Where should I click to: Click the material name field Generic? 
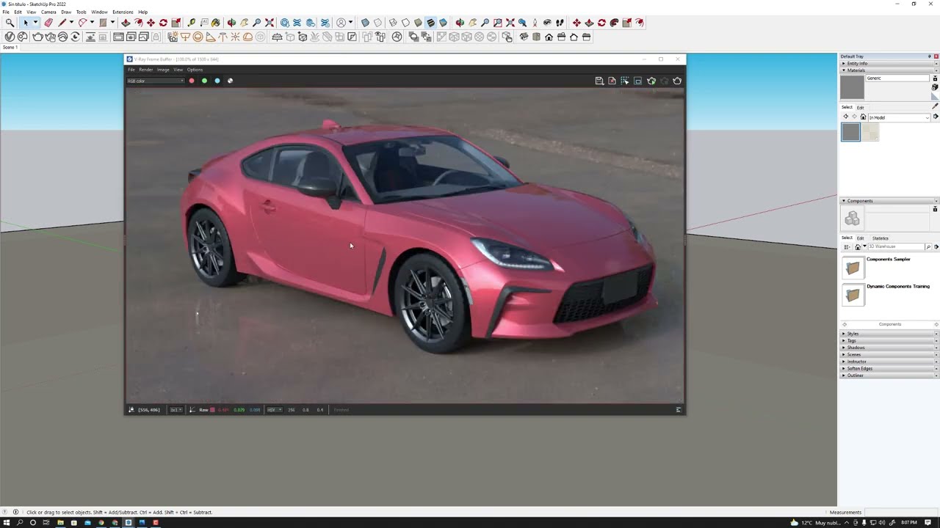click(x=898, y=78)
